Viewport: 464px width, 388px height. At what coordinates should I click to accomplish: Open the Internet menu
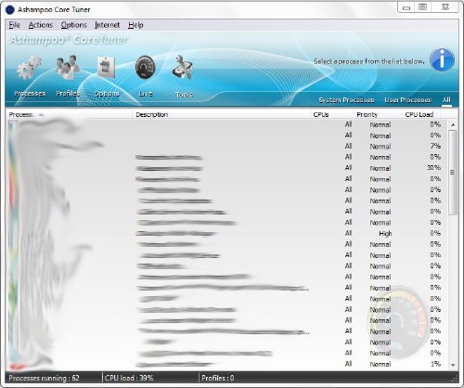click(x=107, y=25)
